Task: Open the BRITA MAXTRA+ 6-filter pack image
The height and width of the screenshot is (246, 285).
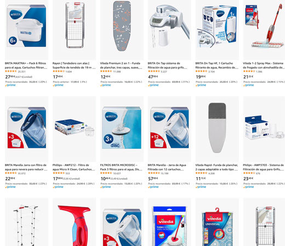Action: click(x=26, y=26)
